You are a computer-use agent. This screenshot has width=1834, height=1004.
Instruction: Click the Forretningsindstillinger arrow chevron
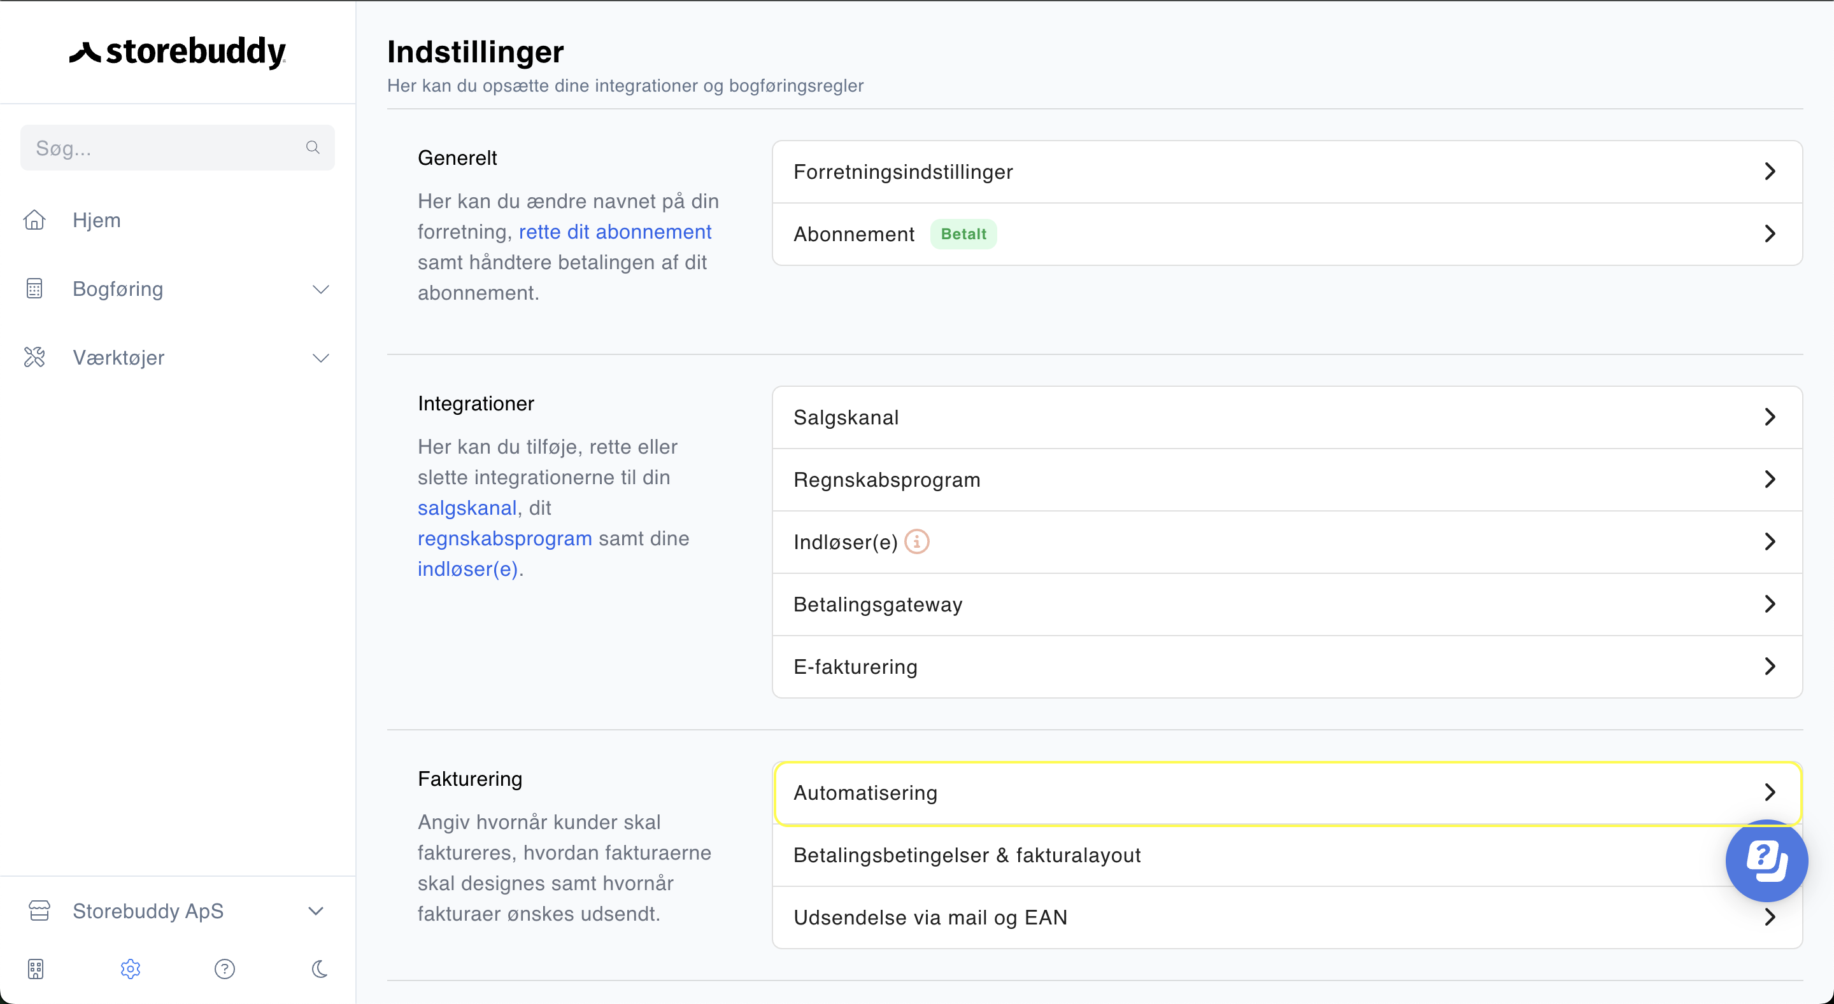(x=1770, y=172)
